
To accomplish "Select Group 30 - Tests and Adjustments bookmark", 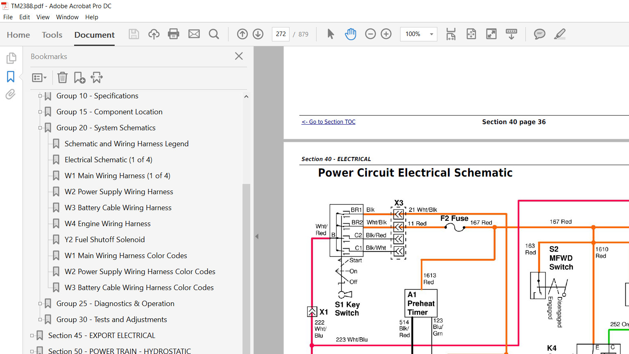I will 112,320.
